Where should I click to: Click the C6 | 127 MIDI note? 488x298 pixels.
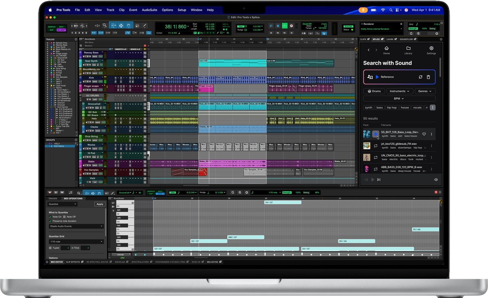(283, 202)
